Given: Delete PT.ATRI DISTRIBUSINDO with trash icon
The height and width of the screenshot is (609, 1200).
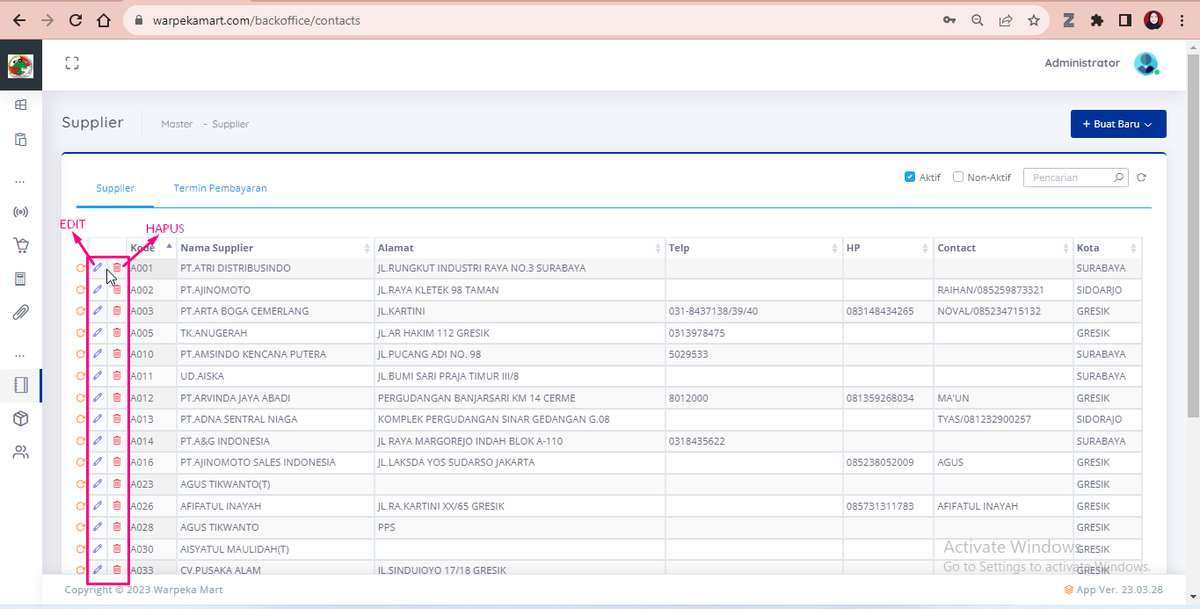Looking at the screenshot, I should [117, 267].
